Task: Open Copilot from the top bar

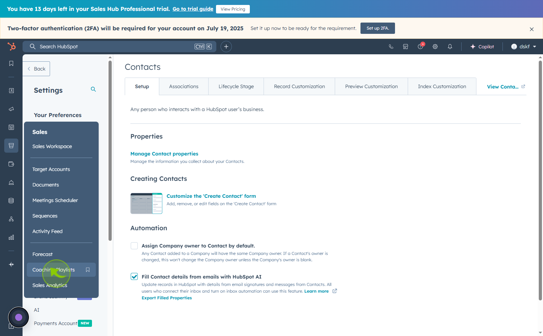Action: pyautogui.click(x=482, y=47)
